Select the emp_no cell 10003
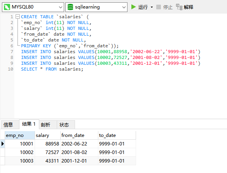 (20, 161)
